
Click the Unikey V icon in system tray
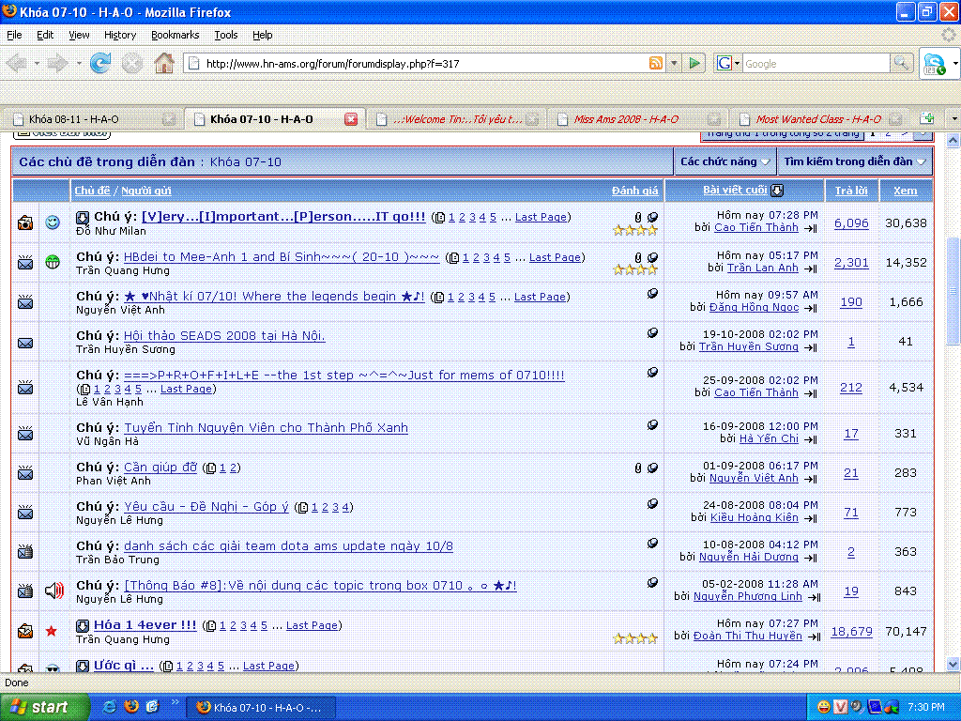840,707
